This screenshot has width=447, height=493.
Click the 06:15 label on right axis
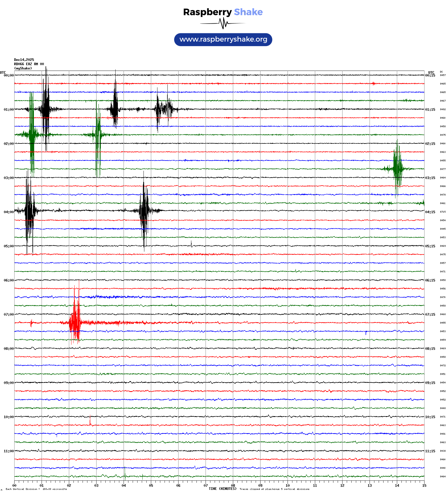click(430, 280)
